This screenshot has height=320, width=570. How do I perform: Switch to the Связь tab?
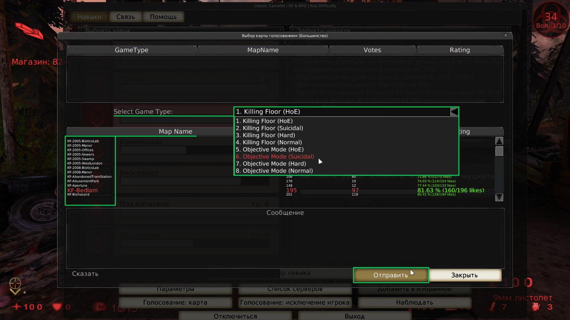click(126, 17)
